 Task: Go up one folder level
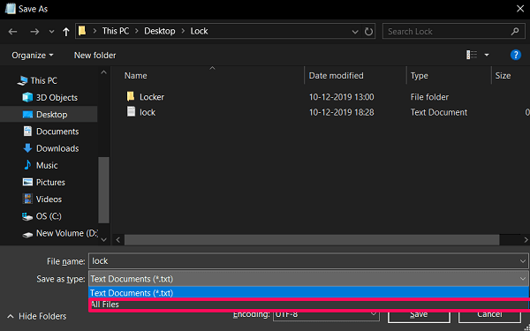tap(66, 32)
